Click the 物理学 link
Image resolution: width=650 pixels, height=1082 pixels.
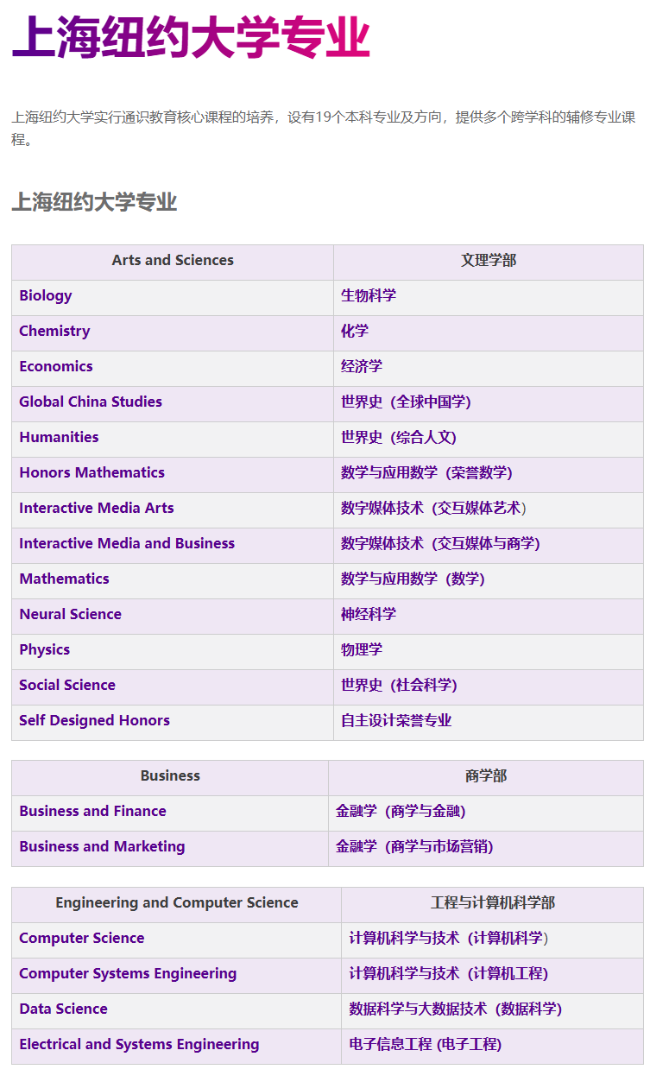(x=362, y=649)
